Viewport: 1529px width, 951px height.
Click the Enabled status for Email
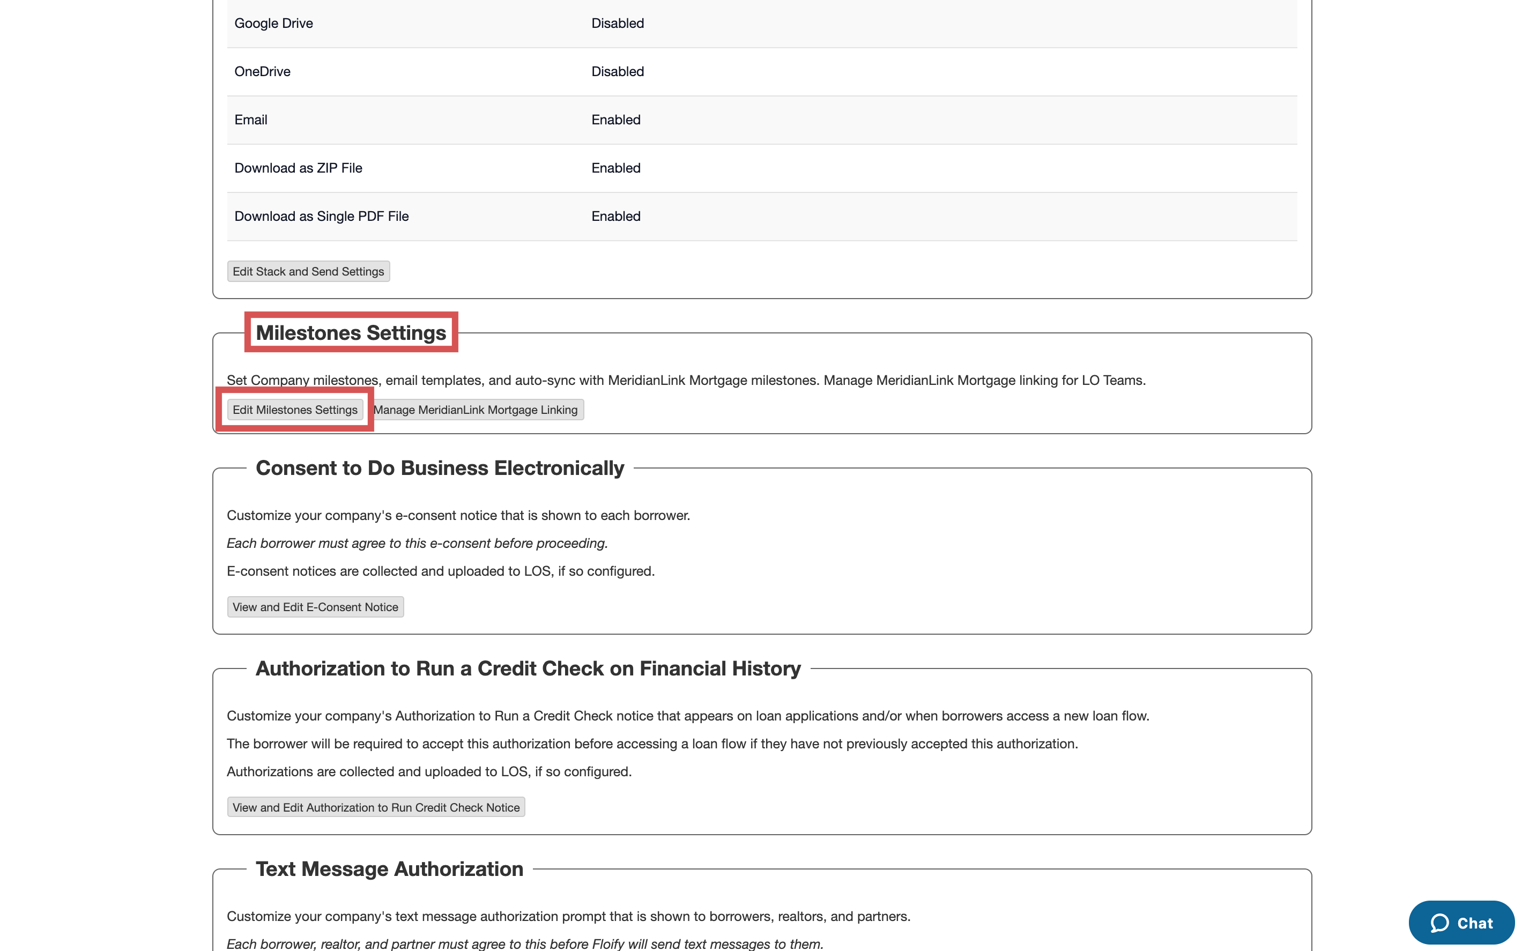(x=615, y=120)
